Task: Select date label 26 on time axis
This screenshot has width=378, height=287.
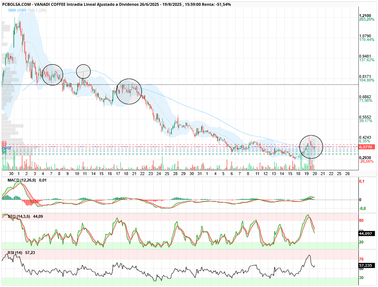Action: click(x=347, y=174)
